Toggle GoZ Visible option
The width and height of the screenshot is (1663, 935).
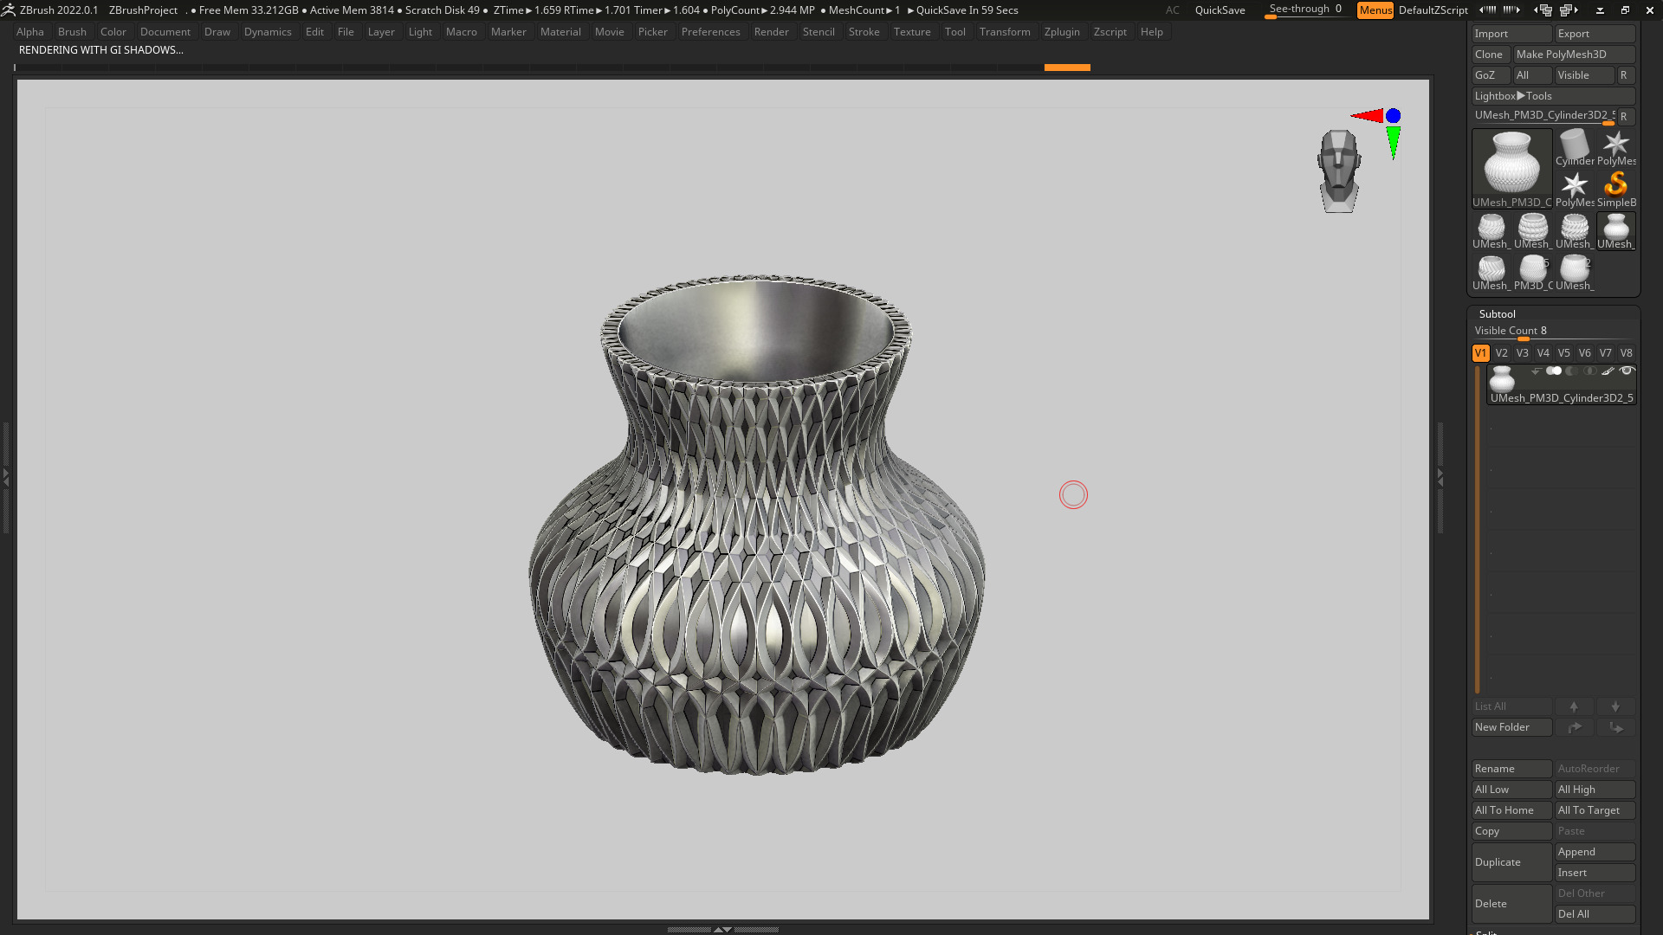pyautogui.click(x=1584, y=75)
